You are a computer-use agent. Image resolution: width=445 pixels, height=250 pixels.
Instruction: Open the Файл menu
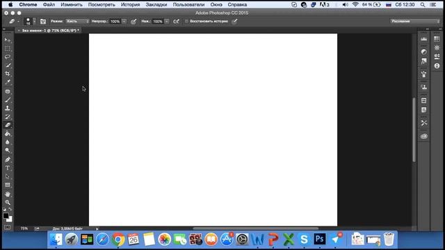[49, 5]
